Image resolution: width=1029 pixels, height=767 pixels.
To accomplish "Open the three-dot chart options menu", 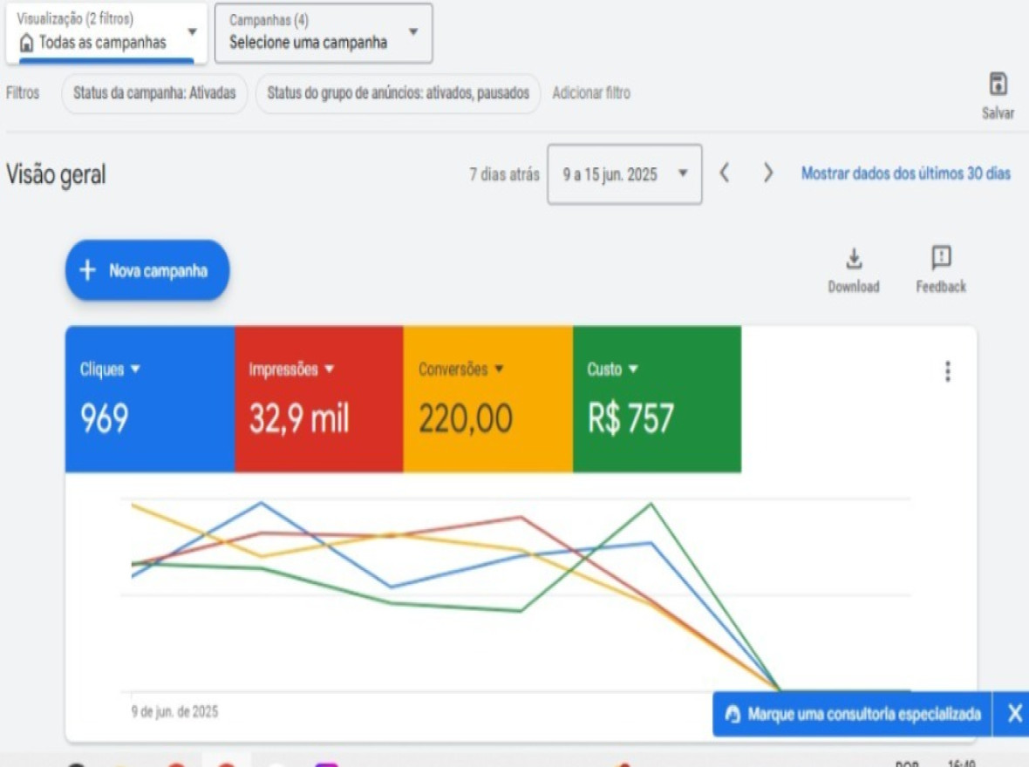I will (947, 372).
